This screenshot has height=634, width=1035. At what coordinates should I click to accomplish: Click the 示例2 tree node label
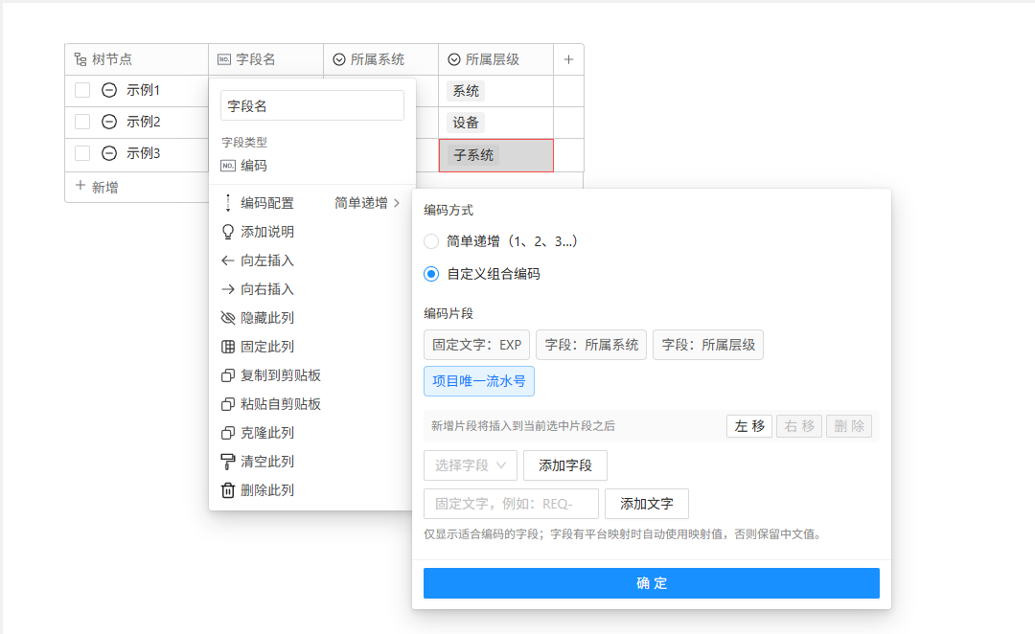click(x=143, y=122)
